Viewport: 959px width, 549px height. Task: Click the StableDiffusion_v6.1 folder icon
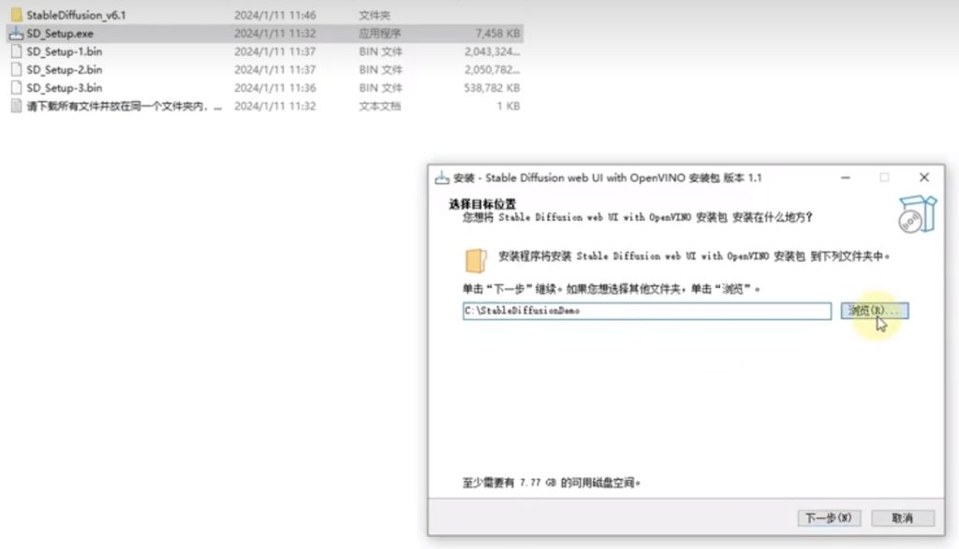point(17,15)
